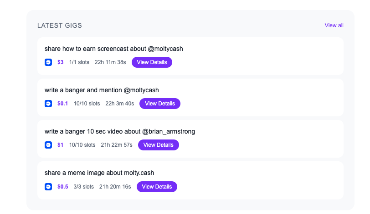The height and width of the screenshot is (214, 370).
Task: Click the LATEST GIGS heading
Action: [60, 25]
